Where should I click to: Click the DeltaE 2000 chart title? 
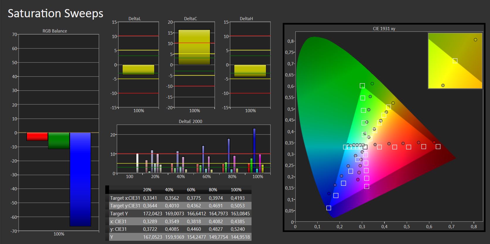tap(191, 121)
